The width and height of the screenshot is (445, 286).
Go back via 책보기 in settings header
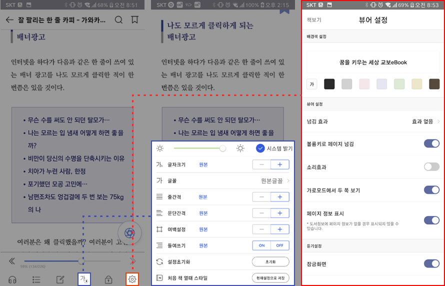click(x=314, y=20)
